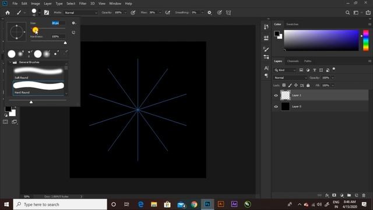Viewport: 373px width, 210px height.
Task: Add a layer style (fx)
Action: tap(327, 195)
